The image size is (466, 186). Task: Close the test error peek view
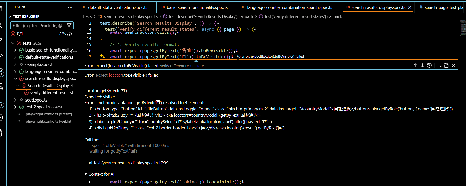tap(454, 65)
